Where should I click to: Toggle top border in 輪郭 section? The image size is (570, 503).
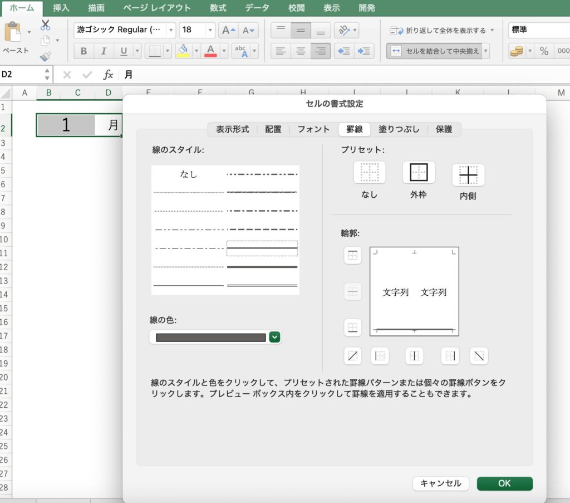click(352, 255)
